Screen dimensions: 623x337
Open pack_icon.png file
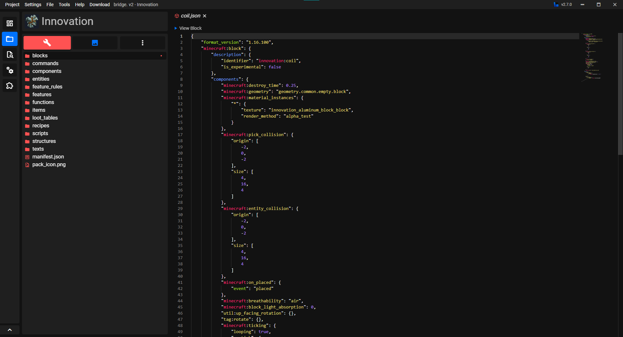tap(95, 165)
